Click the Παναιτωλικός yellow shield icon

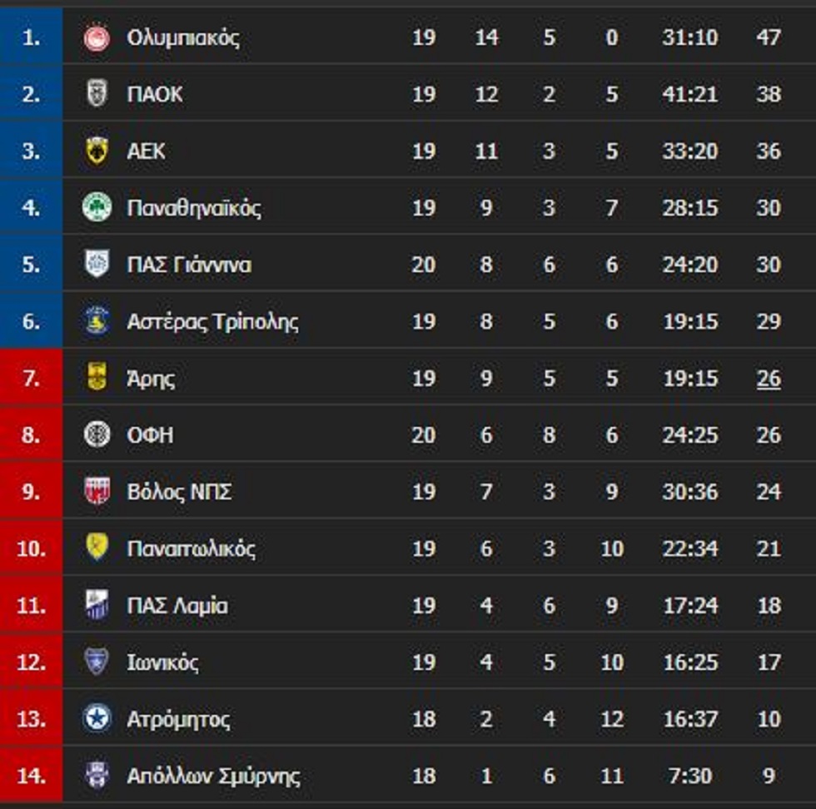pos(97,548)
